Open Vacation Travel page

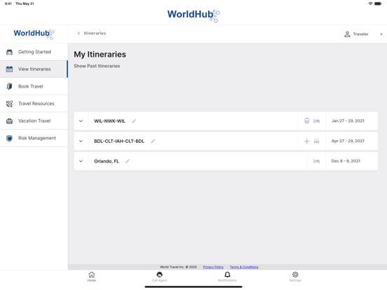[x=34, y=120]
